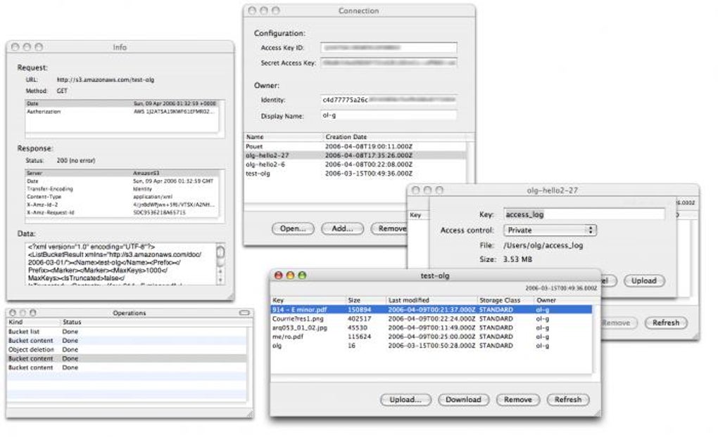Click the Connection window title bar
718x437 pixels.
359,11
